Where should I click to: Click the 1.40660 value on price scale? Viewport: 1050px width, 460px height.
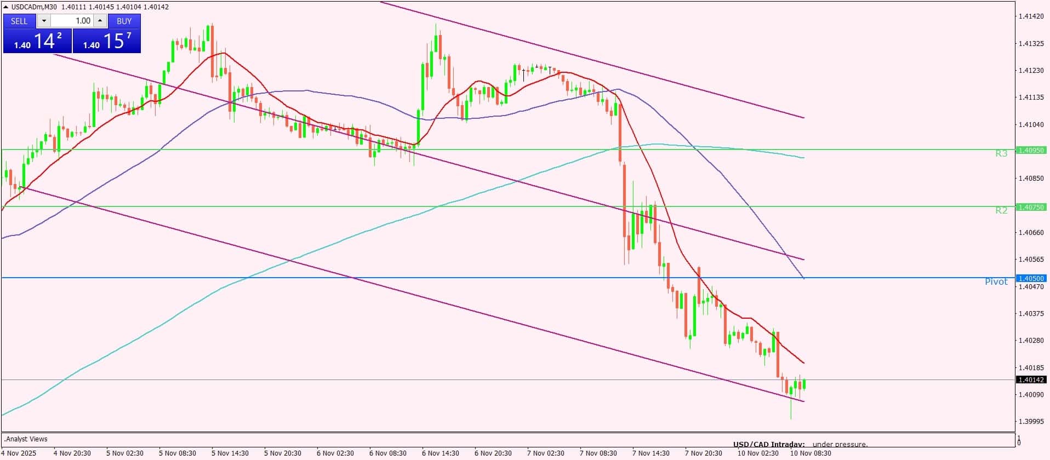1031,233
